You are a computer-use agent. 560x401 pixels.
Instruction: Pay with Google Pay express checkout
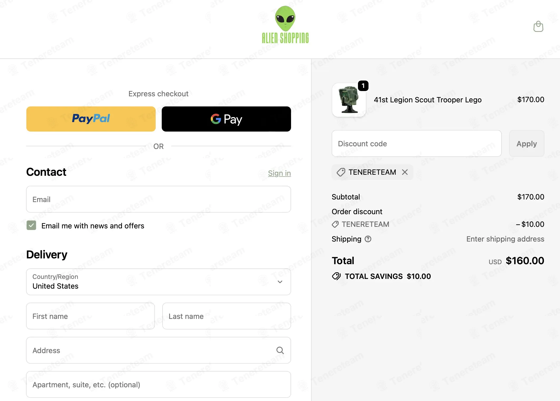[226, 119]
